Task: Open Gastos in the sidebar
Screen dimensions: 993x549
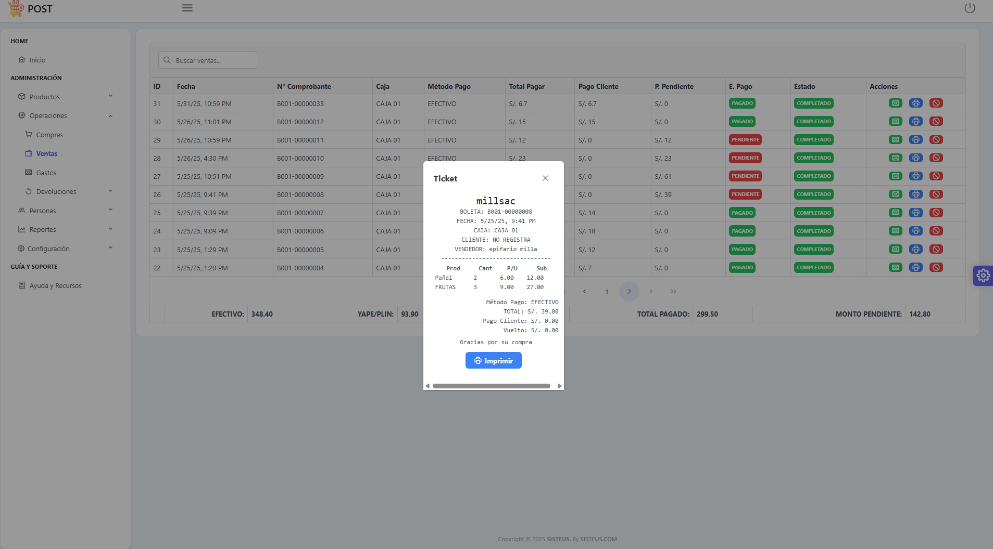Action: (46, 173)
